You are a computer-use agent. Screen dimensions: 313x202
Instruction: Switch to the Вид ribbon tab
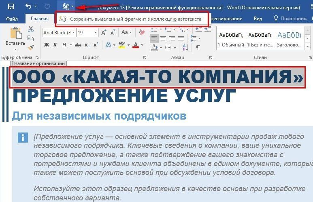(258, 19)
